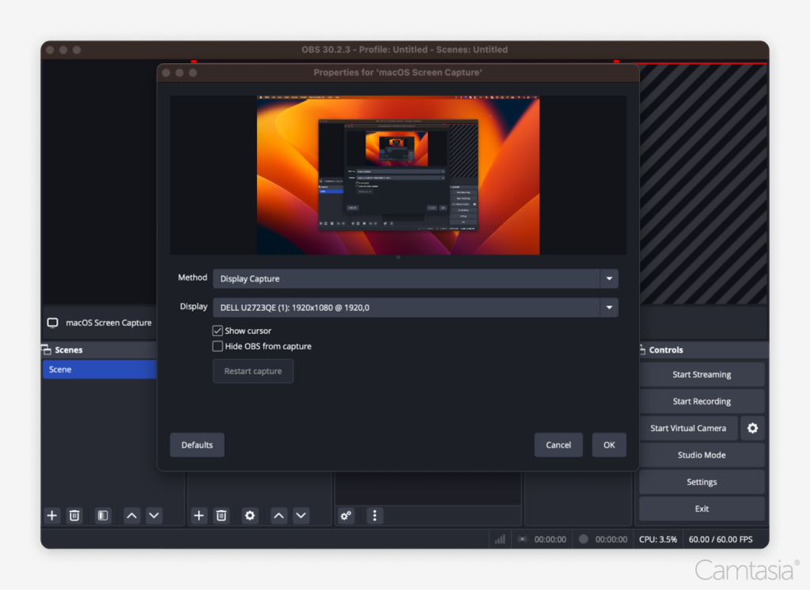The image size is (810, 590).
Task: Remove selected scene with trash icon
Action: click(x=74, y=515)
